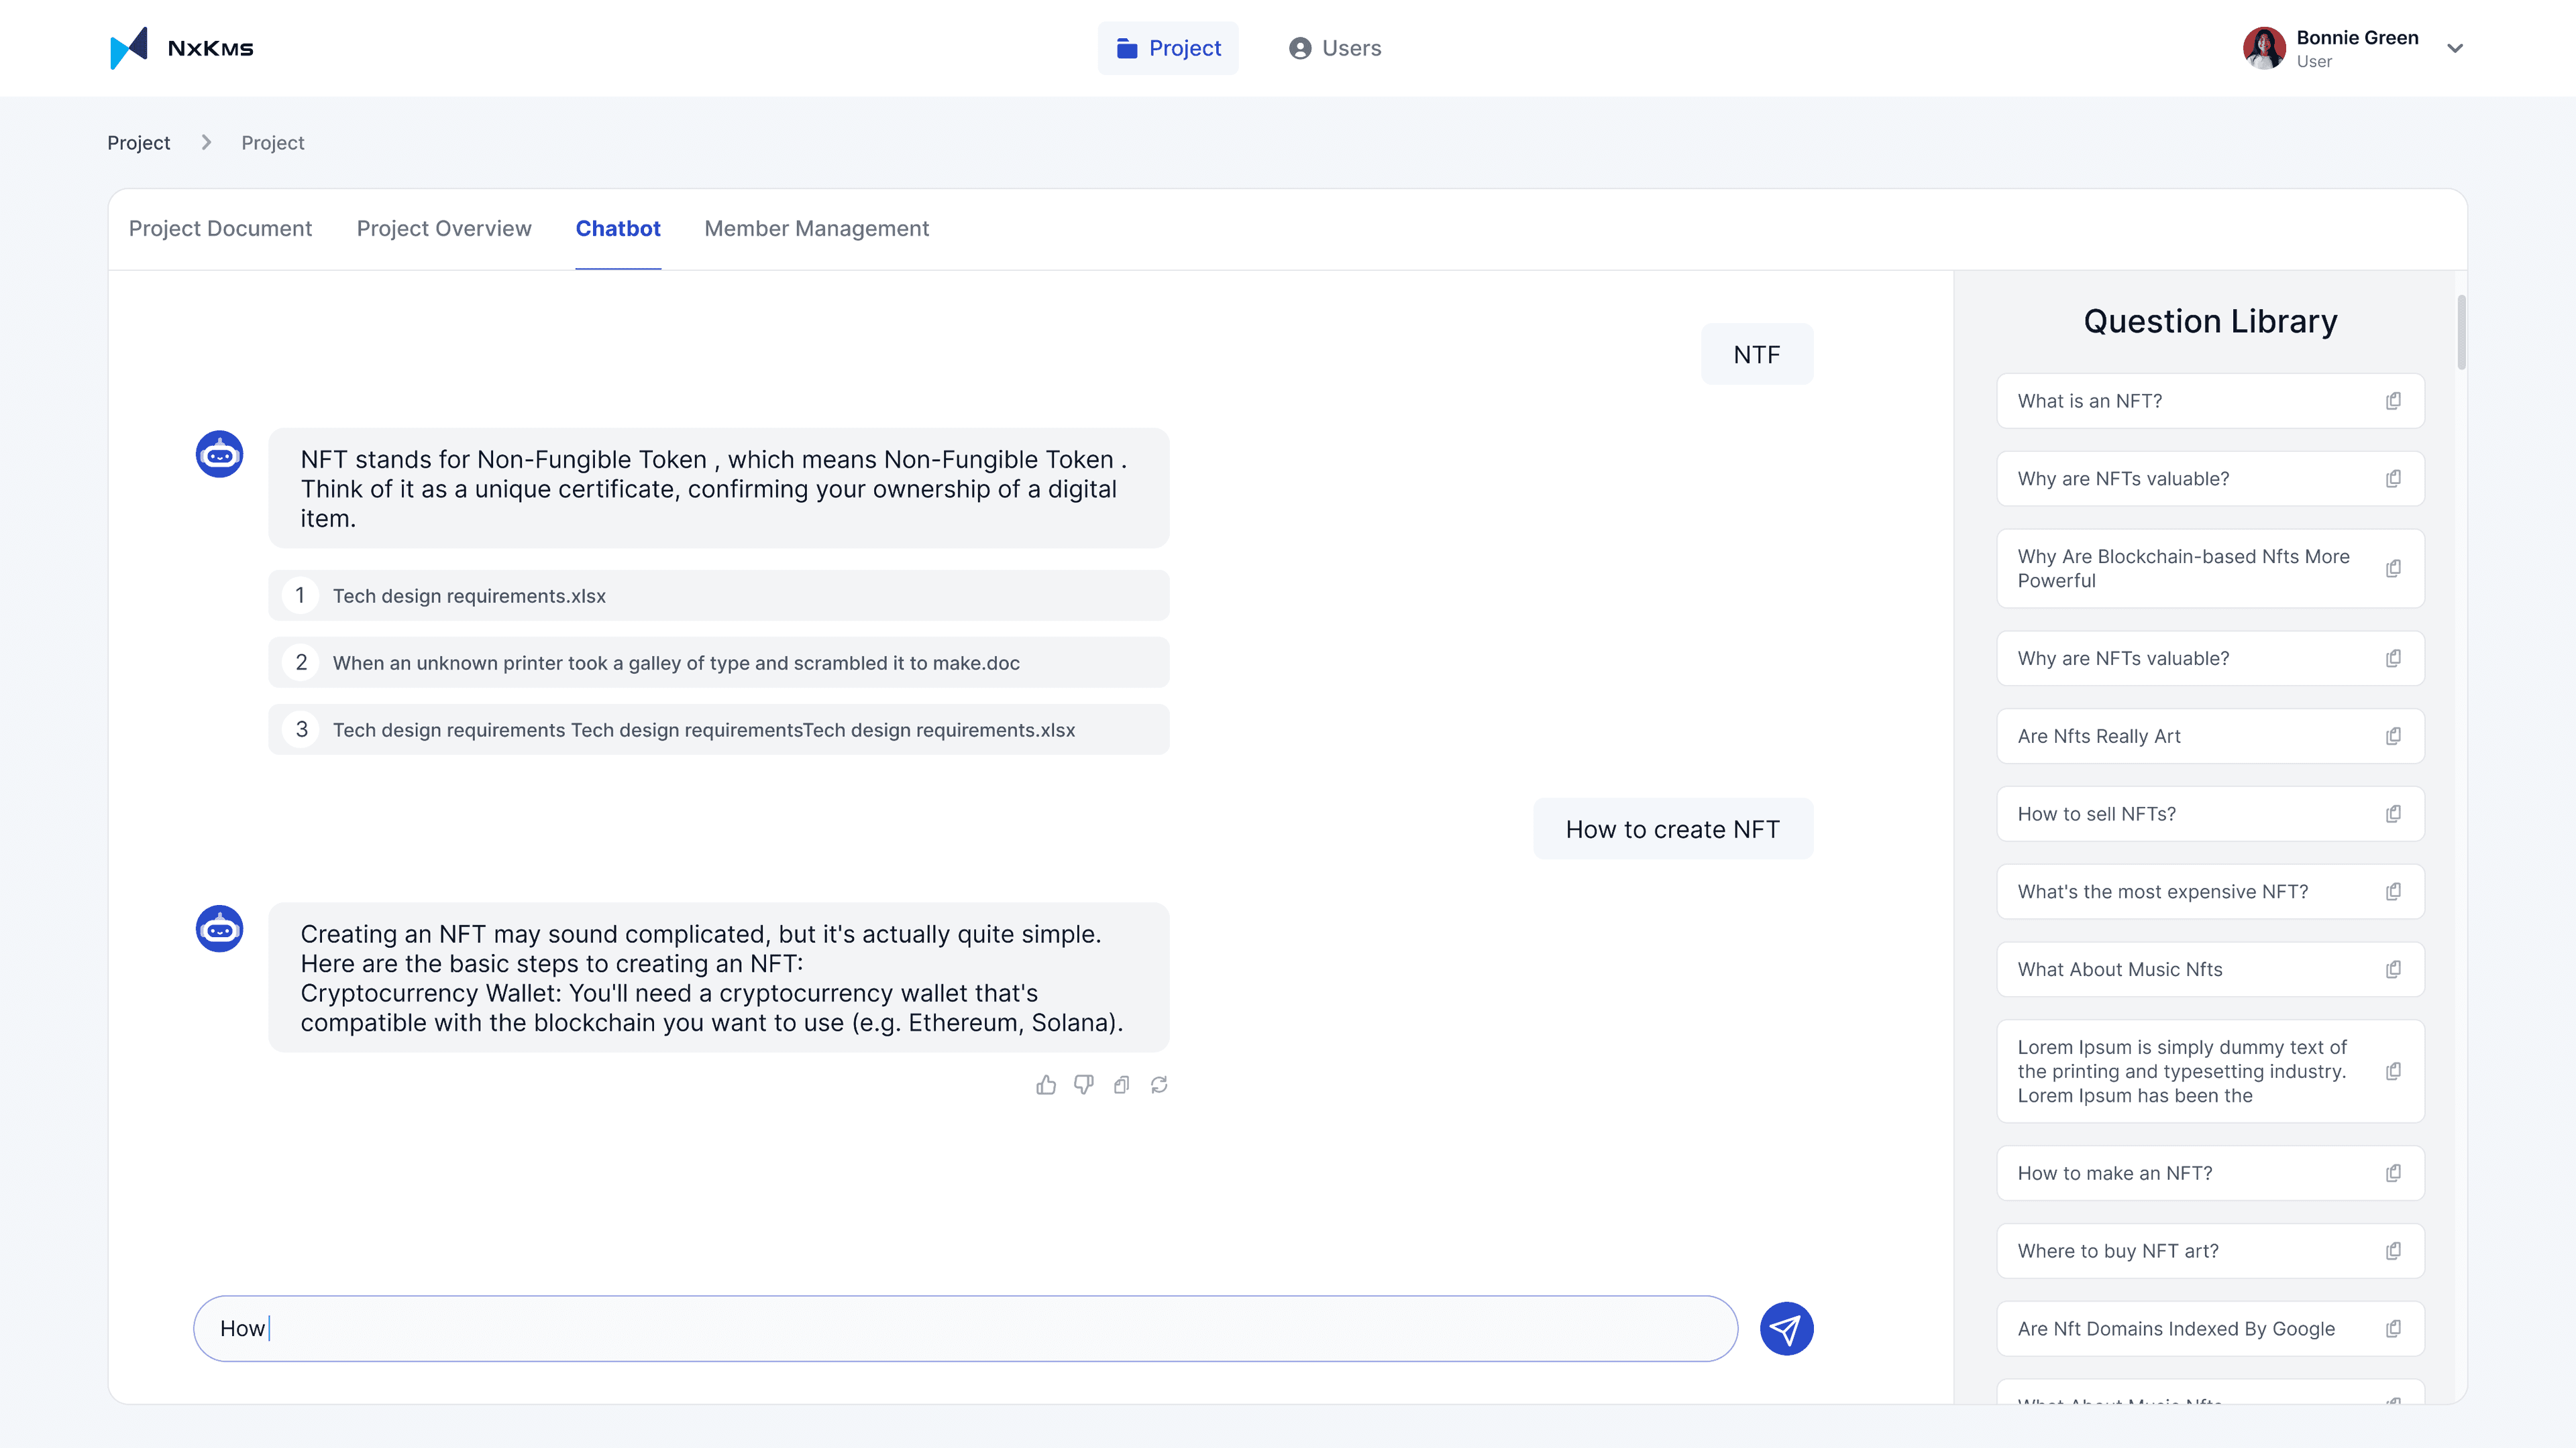This screenshot has height=1448, width=2576.
Task: Select 'Are Nft Domains Indexed By Google' question
Action: tap(2211, 1329)
